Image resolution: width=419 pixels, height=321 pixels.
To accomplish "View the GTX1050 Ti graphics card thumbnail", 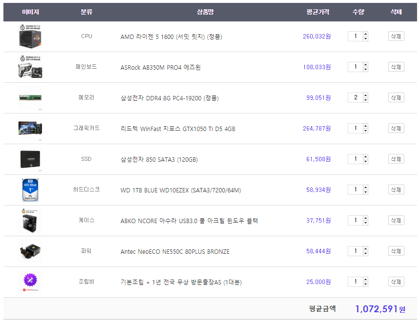I will 30,129.
